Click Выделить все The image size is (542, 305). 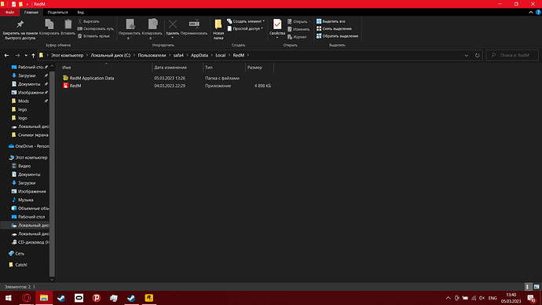tap(331, 21)
